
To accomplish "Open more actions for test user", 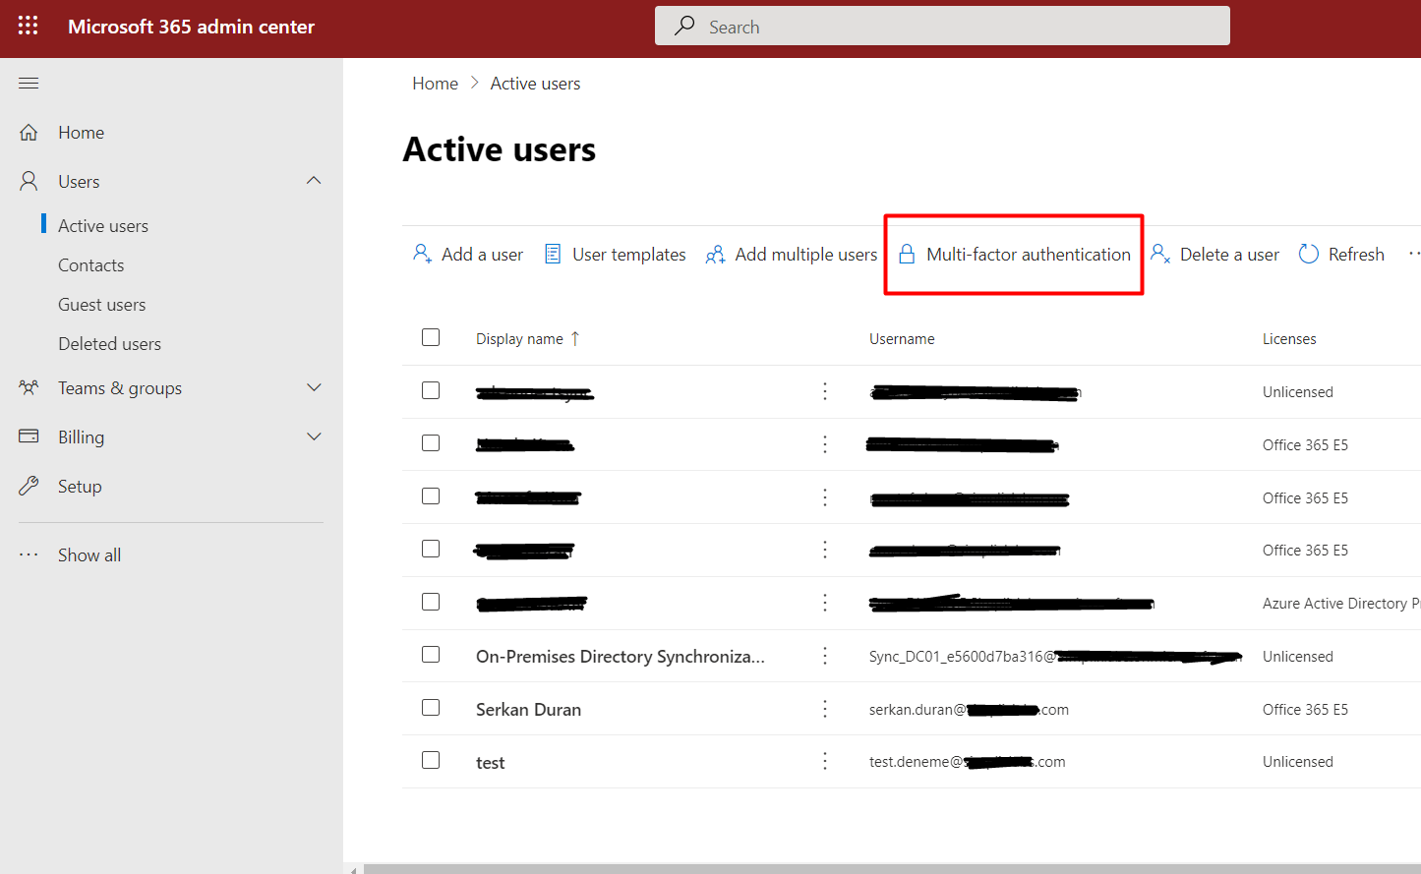I will pyautogui.click(x=825, y=761).
